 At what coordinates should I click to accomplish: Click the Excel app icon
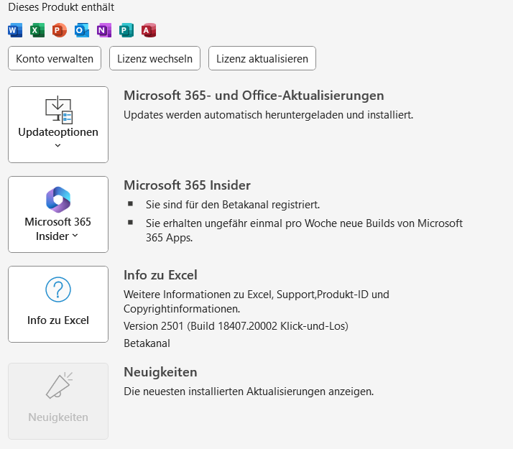coord(37,30)
